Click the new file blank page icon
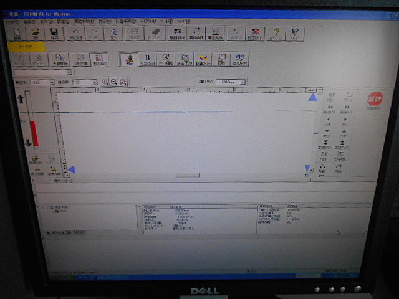Screen dimensions: 399x299 (x=17, y=34)
